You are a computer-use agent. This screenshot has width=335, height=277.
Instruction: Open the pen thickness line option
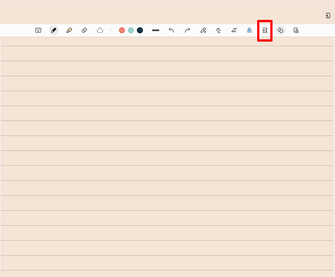coord(156,30)
